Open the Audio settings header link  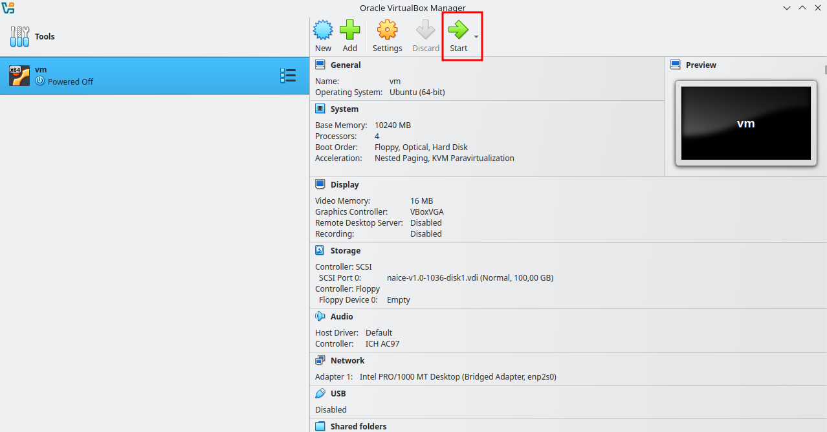pyautogui.click(x=342, y=316)
